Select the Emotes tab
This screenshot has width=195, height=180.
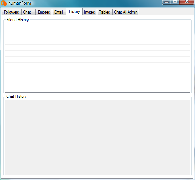(44, 12)
